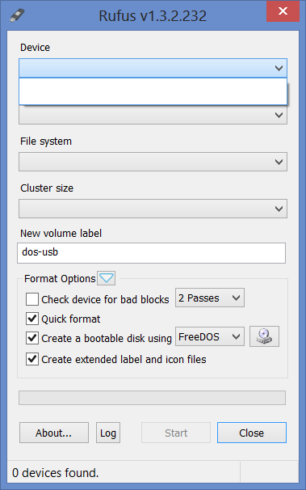Toggle the Format Options advanced arrow
Image resolution: width=306 pixels, height=490 pixels.
pos(106,278)
